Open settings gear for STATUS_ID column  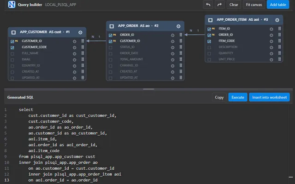[172, 47]
